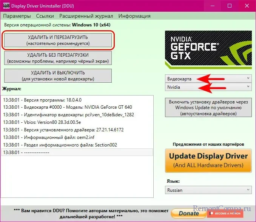
Task: Select the dashed separator log line
Action: (77, 152)
